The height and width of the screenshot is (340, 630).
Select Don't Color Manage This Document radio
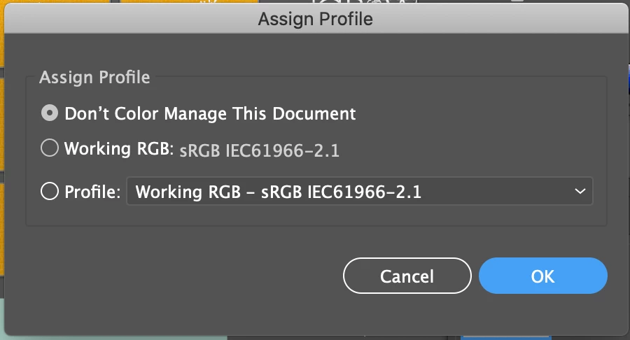tap(50, 113)
